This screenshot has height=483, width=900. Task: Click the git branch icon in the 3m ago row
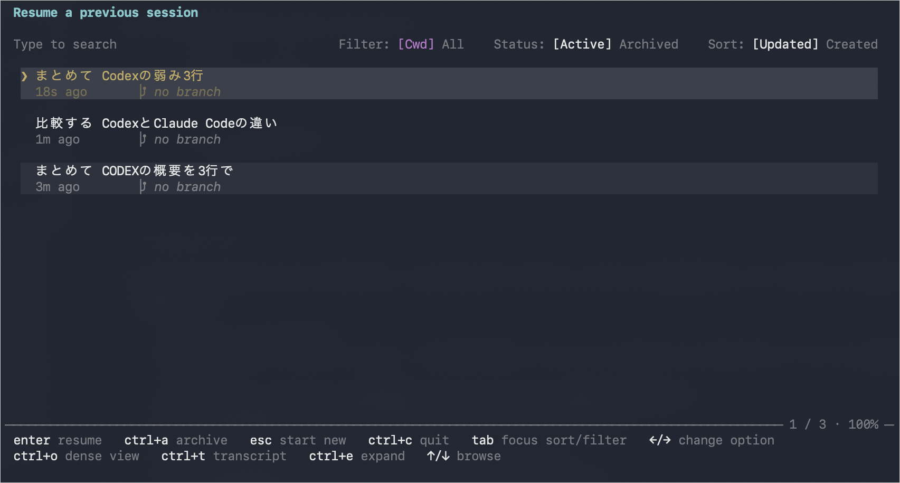coord(143,187)
